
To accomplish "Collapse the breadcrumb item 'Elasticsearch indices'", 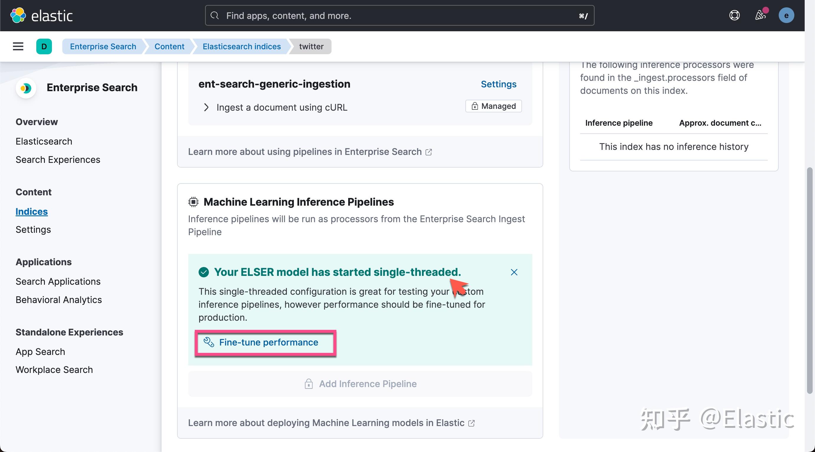I will pyautogui.click(x=241, y=47).
